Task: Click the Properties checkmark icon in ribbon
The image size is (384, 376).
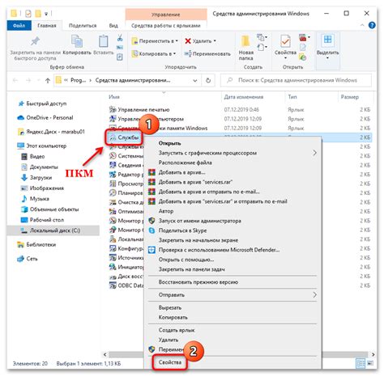Action: 285,41
